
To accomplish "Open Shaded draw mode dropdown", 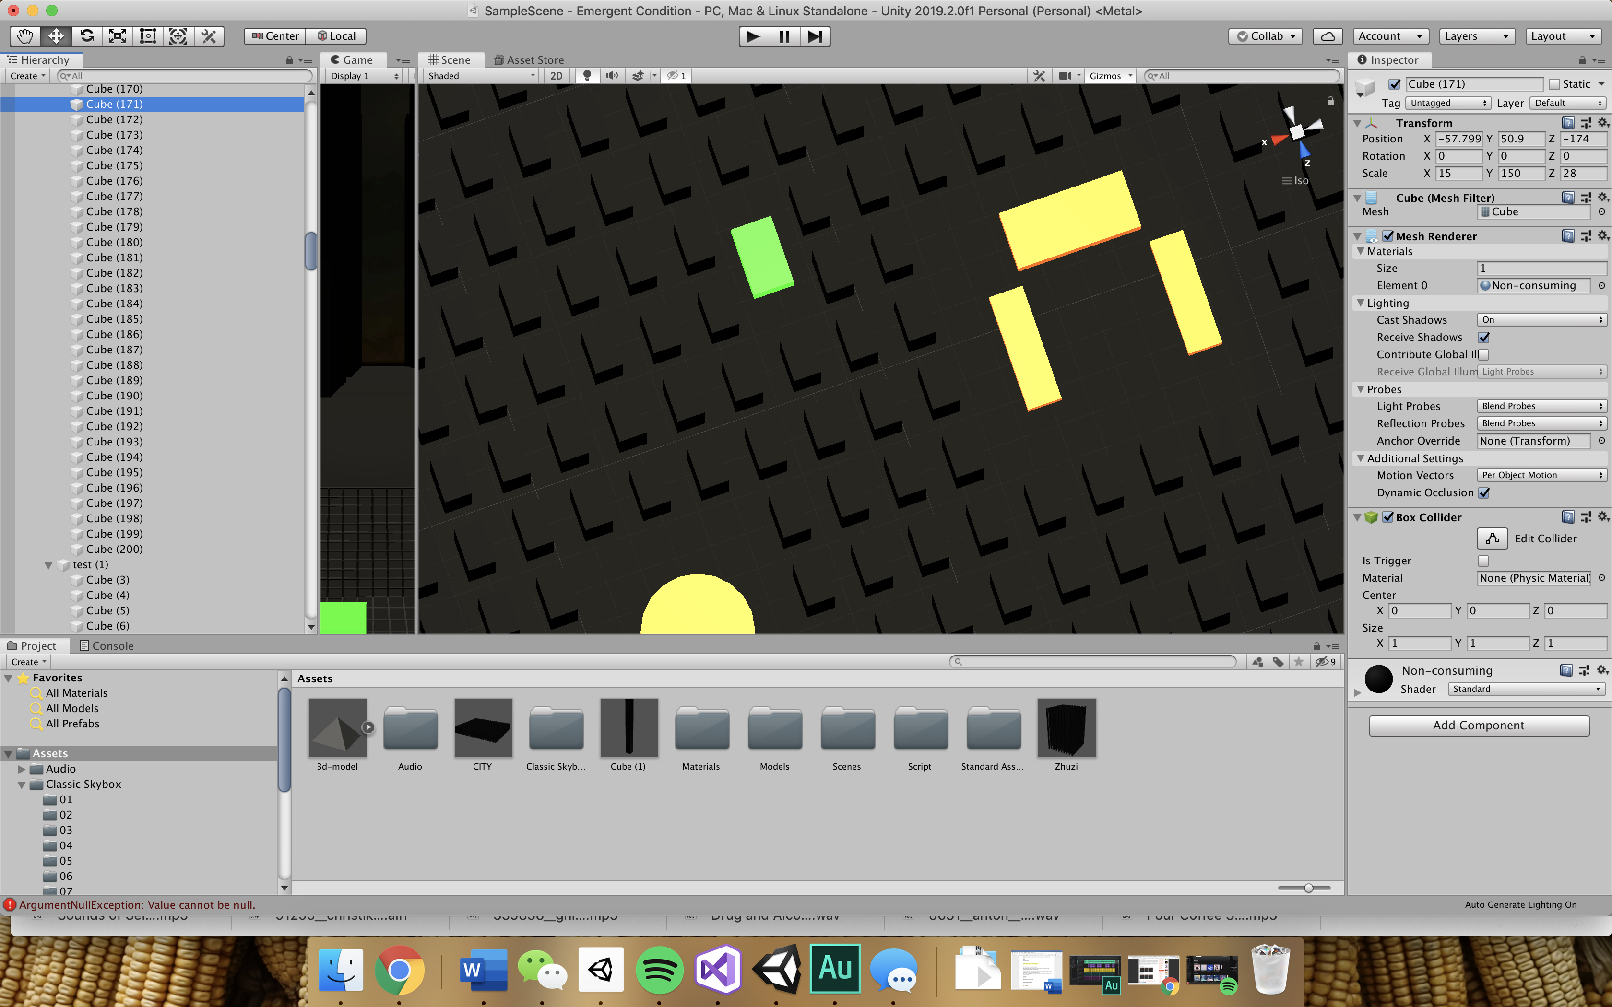I will pyautogui.click(x=481, y=76).
